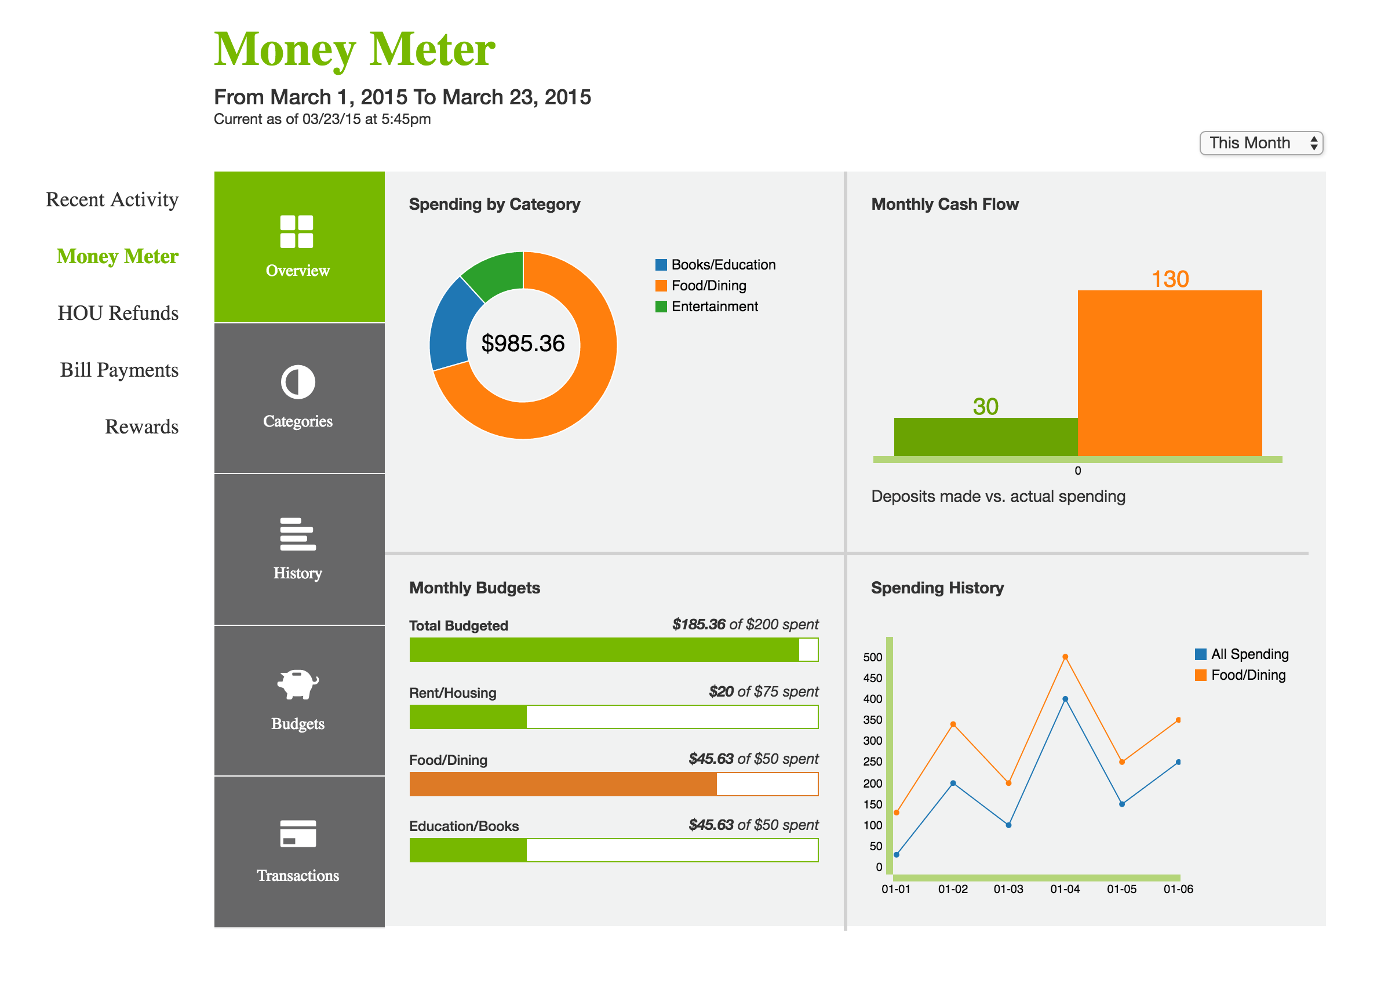This screenshot has width=1399, height=991.
Task: Open the This Month dropdown
Action: click(x=1260, y=143)
